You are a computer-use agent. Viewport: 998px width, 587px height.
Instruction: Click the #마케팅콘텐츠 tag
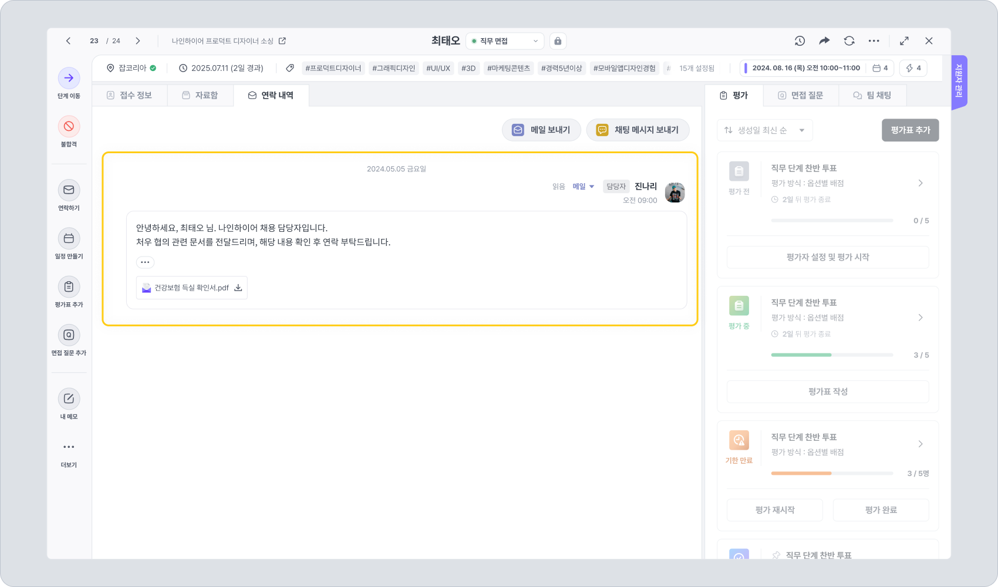509,68
